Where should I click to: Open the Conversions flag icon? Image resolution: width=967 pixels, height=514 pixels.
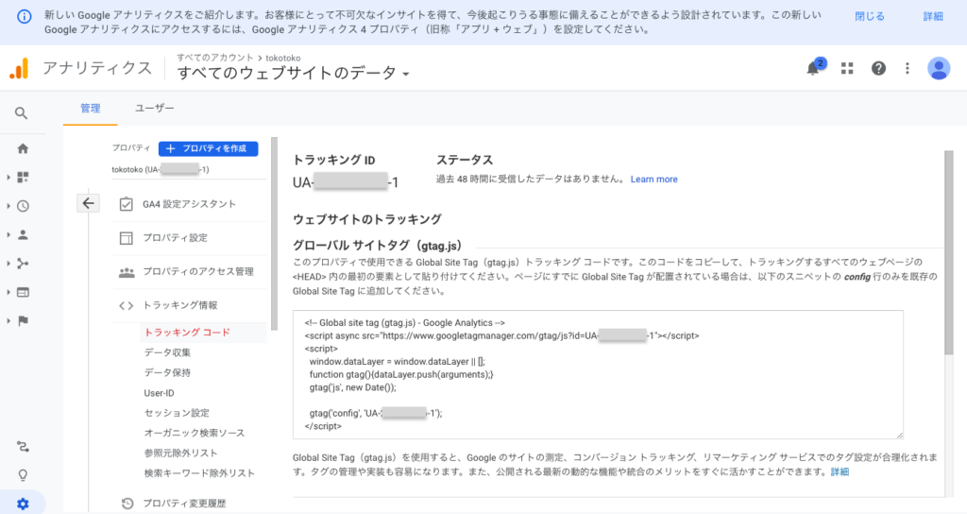pos(23,321)
